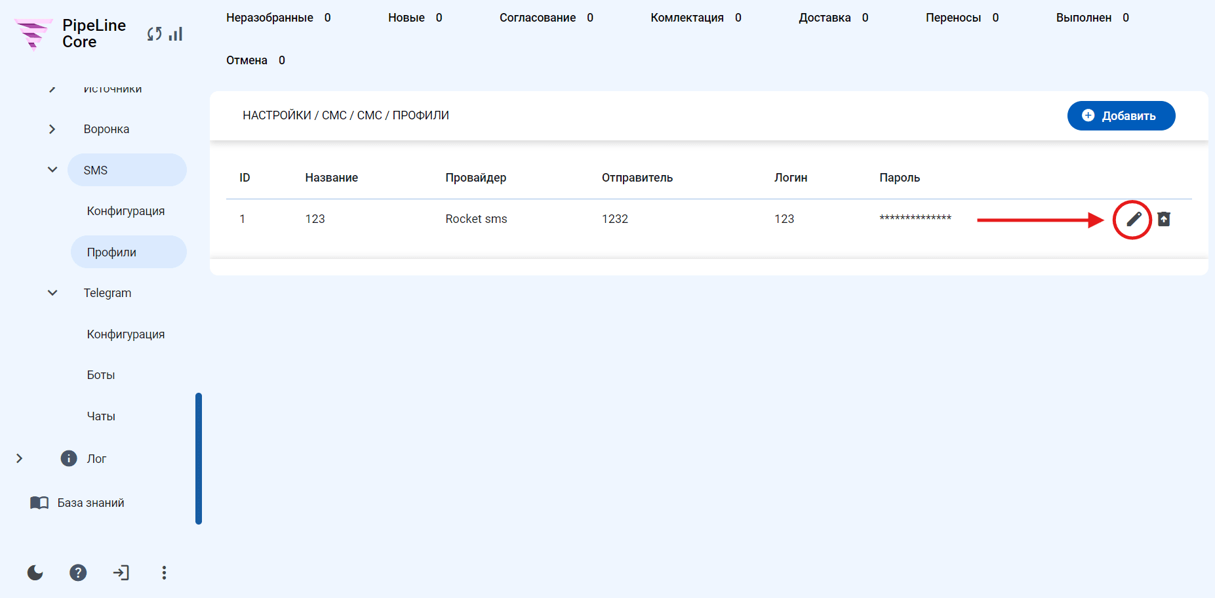This screenshot has width=1215, height=598.
Task: Filter by Переносы status
Action: [x=963, y=18]
